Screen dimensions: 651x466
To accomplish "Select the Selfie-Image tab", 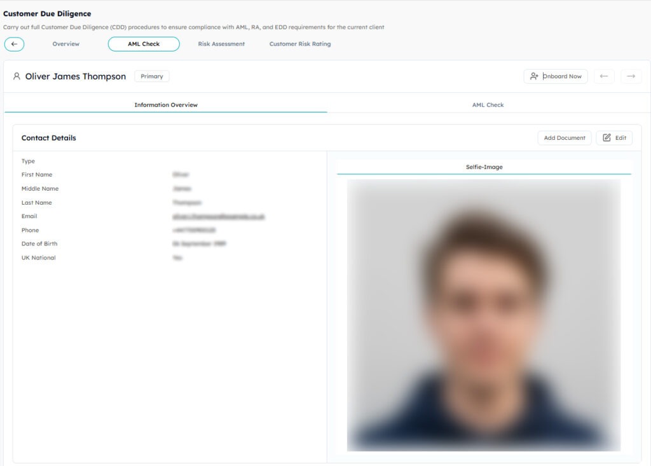I will coord(484,167).
